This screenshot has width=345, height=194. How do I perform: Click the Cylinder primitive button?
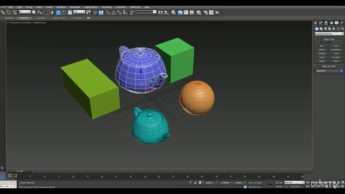(322, 53)
